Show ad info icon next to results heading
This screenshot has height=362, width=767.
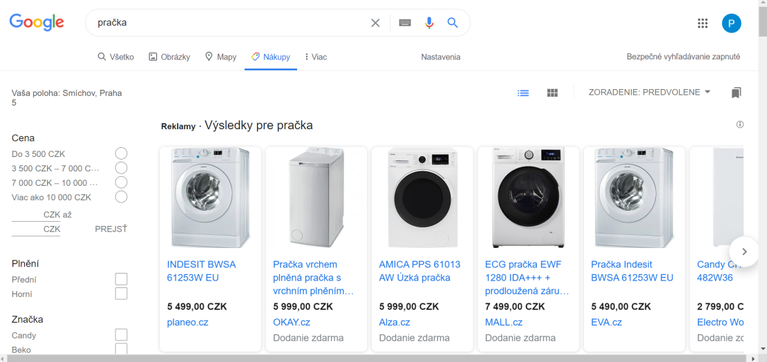click(x=739, y=125)
